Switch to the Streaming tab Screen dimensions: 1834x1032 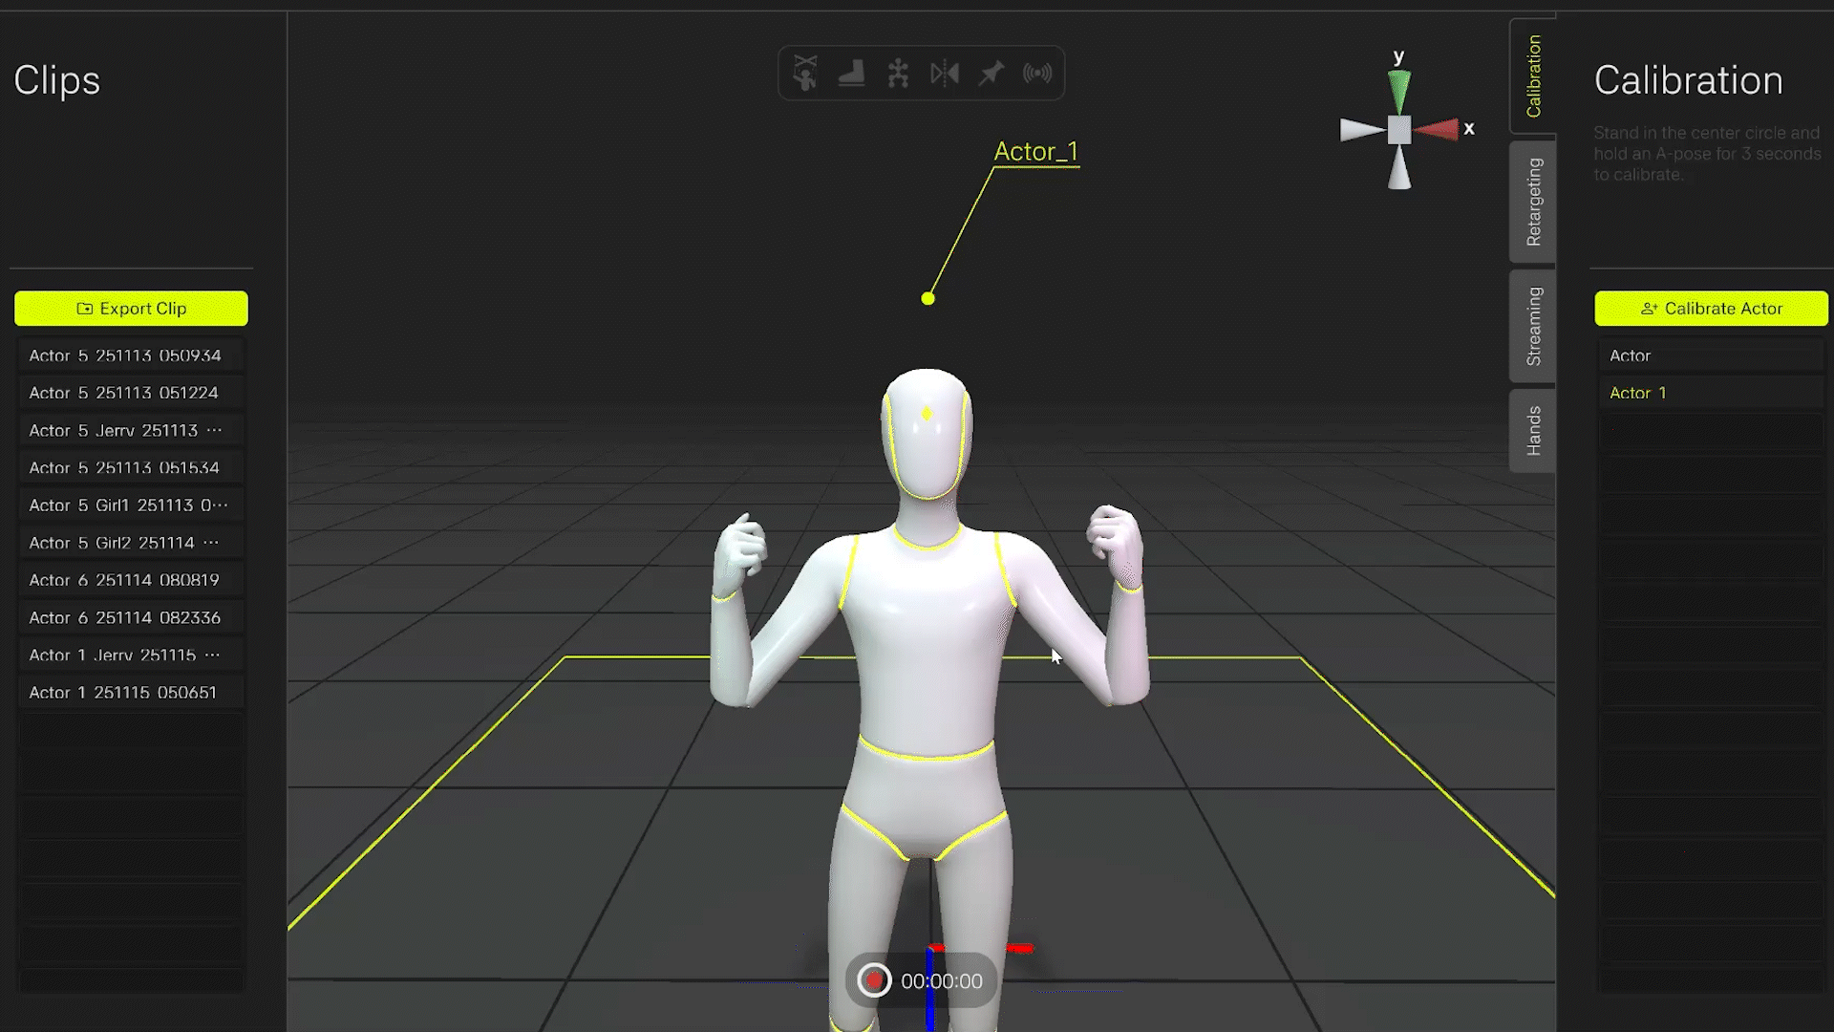[1533, 326]
